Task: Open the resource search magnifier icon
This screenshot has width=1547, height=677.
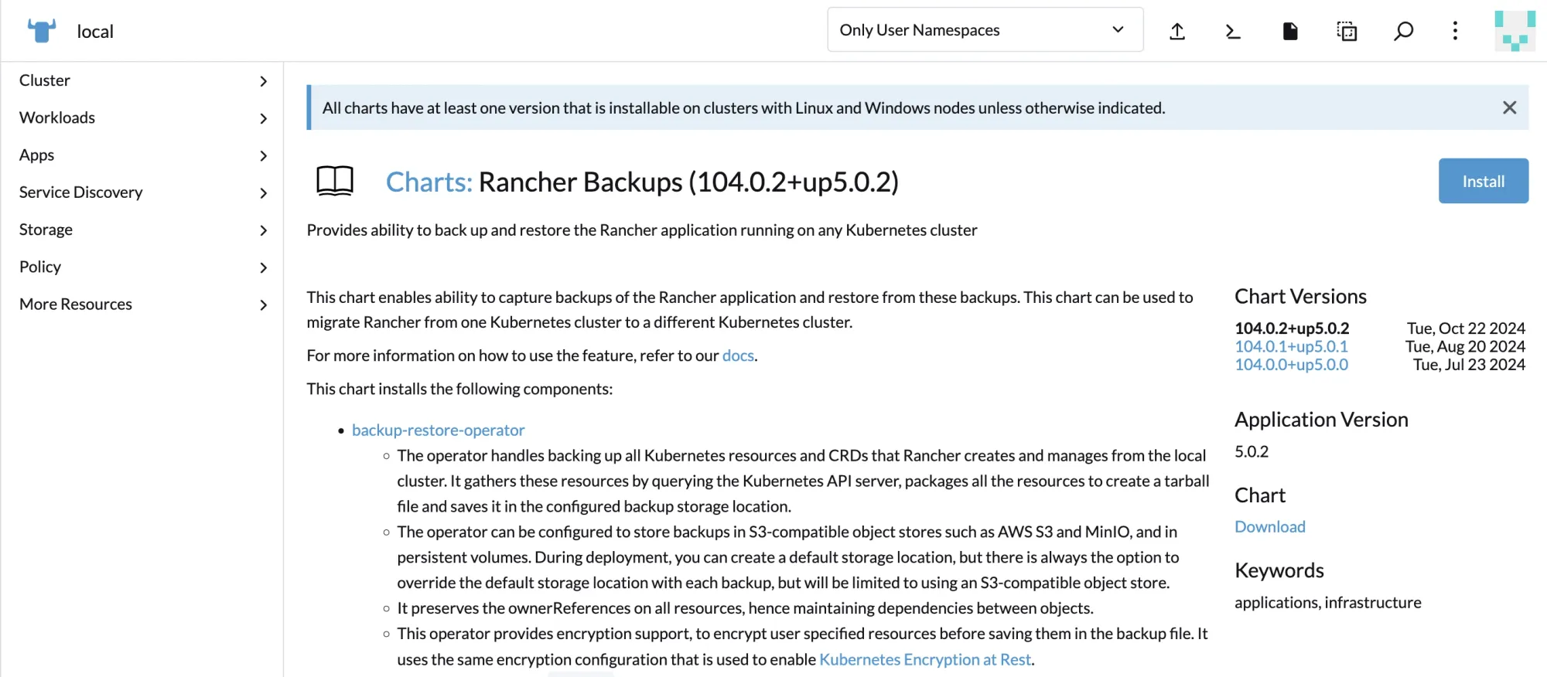Action: 1403,31
